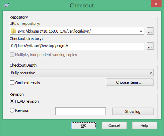This screenshot has height=136, width=164.
Task: Click the 'Repository' group label
Action: click(x=19, y=17)
